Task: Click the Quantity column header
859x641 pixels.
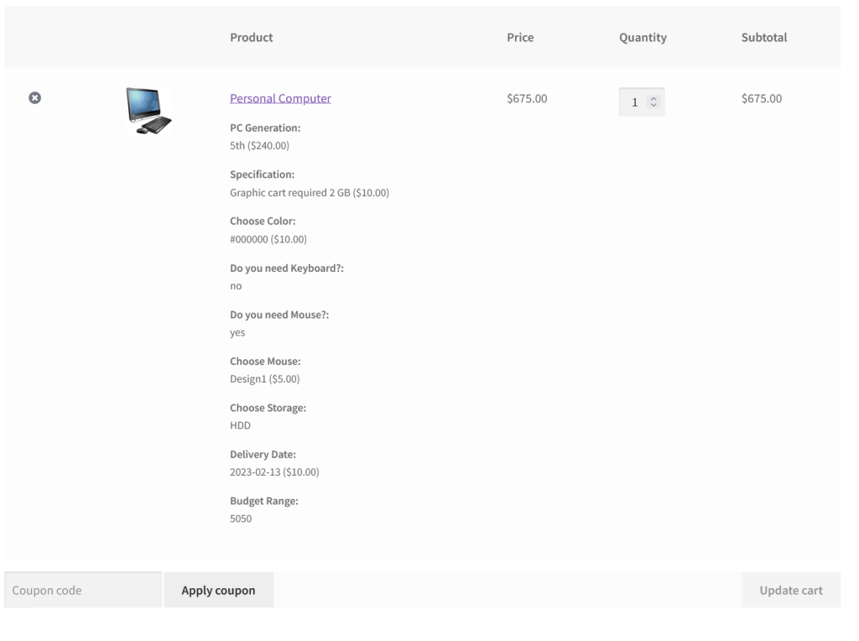Action: click(643, 37)
